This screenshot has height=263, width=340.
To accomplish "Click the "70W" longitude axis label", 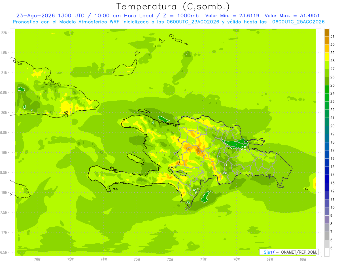I will tap(237, 259).
